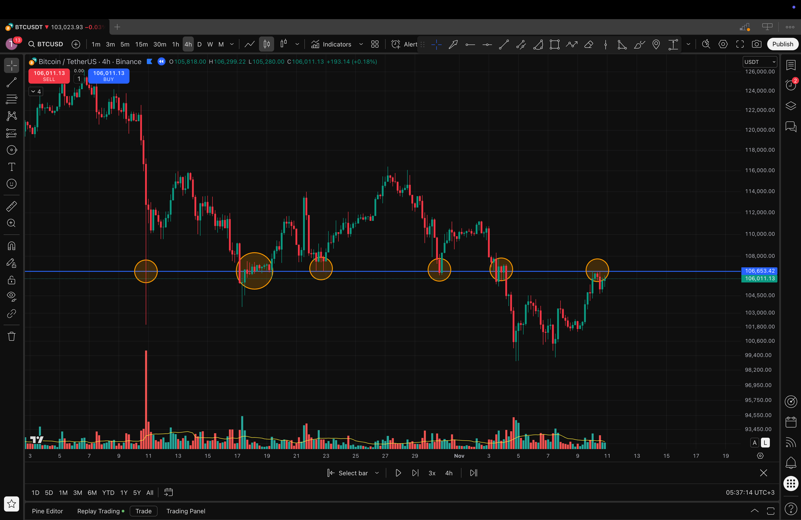Viewport: 801px width, 520px height.
Task: Open the USDT currency dropdown
Action: pyautogui.click(x=759, y=62)
